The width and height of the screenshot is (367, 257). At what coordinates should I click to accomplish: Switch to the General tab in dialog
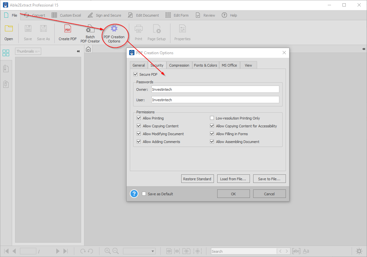[x=139, y=65]
